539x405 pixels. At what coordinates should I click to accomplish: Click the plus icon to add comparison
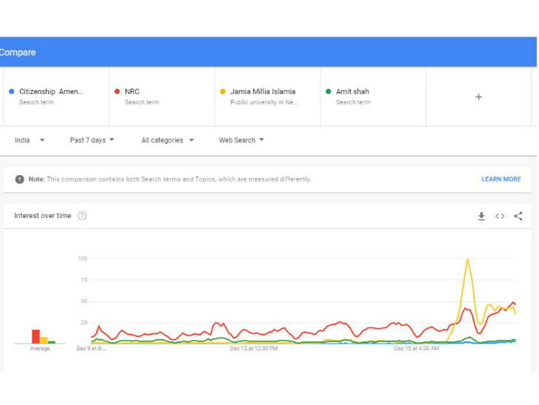coord(478,97)
